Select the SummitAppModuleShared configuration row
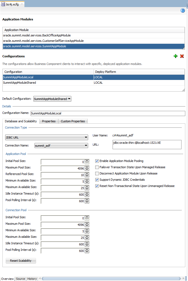 pos(94,83)
